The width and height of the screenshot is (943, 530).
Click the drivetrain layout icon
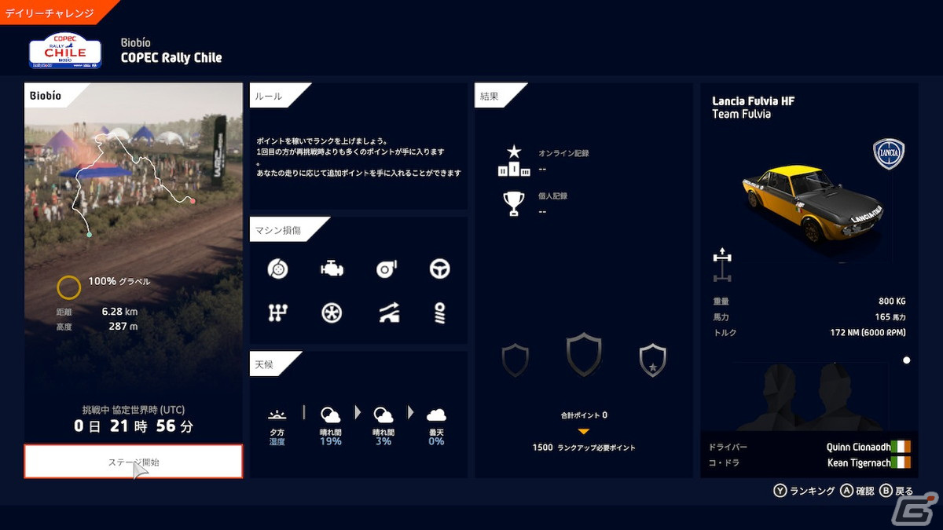coord(722,265)
